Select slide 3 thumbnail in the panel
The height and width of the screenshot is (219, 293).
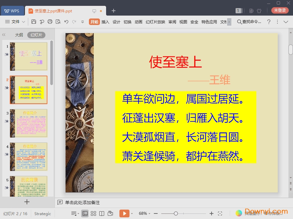point(29,123)
